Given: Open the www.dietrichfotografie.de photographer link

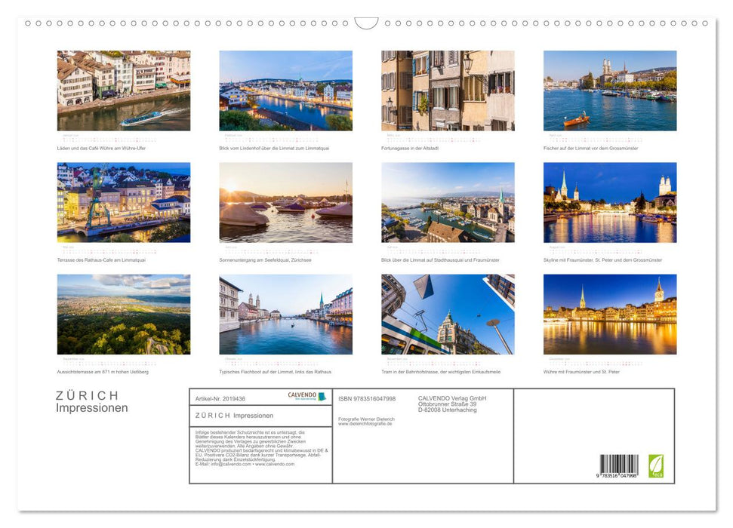Looking at the screenshot, I should [x=365, y=425].
